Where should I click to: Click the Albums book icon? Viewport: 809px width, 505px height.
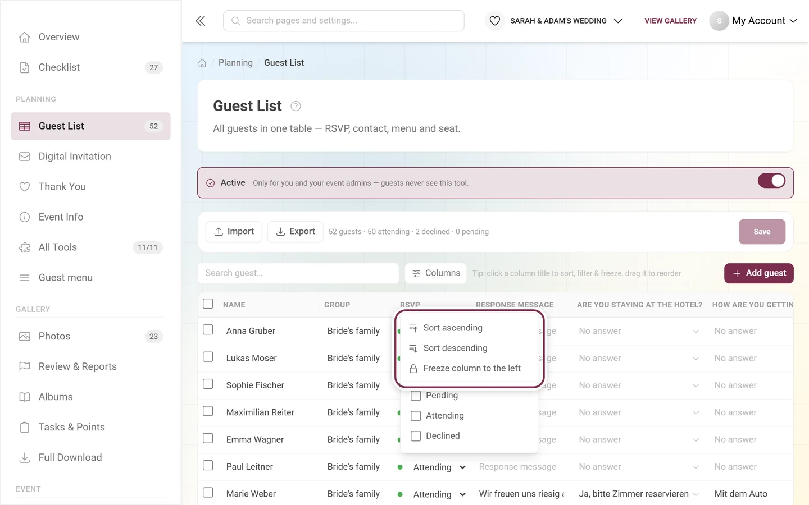point(25,397)
